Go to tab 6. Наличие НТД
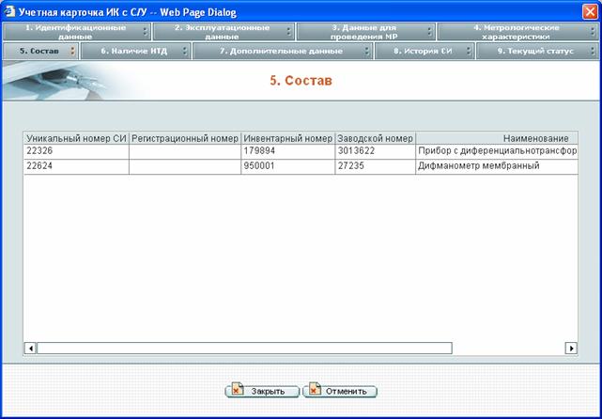The height and width of the screenshot is (419, 602). tap(135, 51)
